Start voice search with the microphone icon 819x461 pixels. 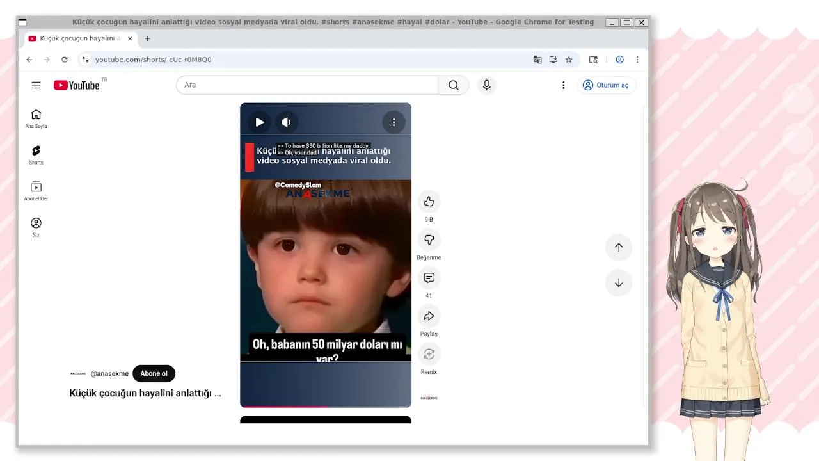(487, 85)
